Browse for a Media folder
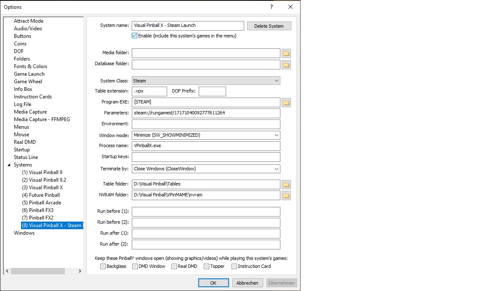This screenshot has width=485, height=291. coord(286,53)
